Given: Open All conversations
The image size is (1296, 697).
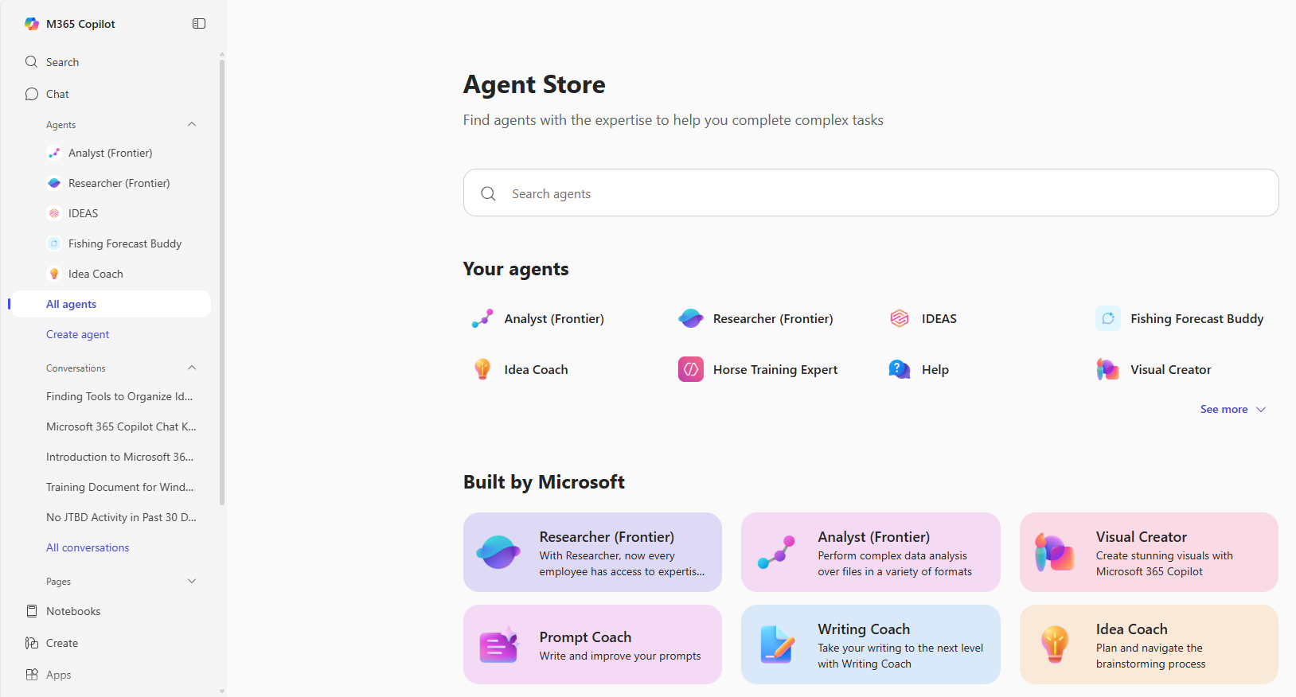Looking at the screenshot, I should click(88, 547).
